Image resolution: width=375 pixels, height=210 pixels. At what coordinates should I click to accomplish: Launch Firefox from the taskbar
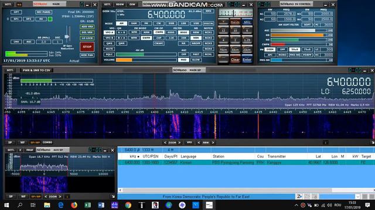tap(74, 205)
